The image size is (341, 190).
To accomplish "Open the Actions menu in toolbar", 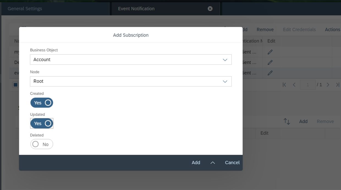I will tap(332, 30).
